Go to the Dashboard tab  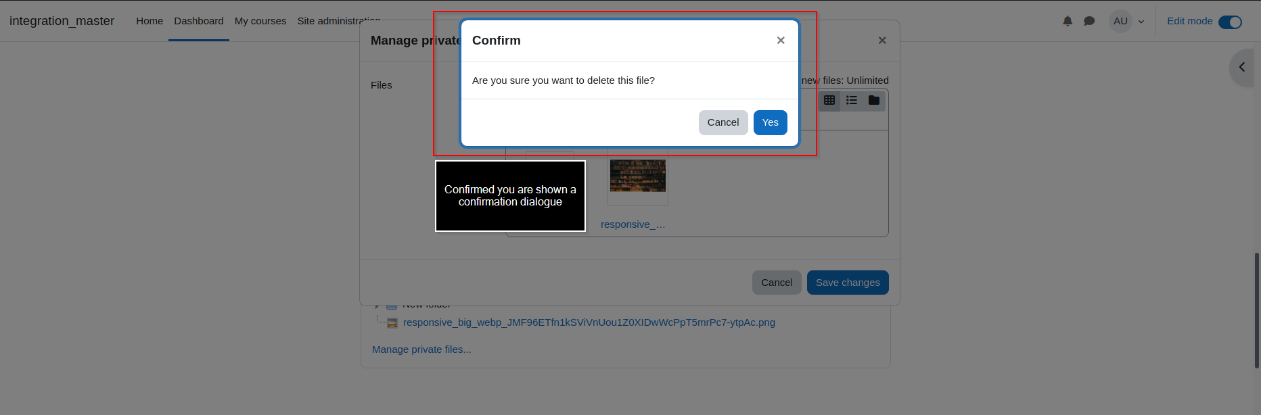(x=198, y=21)
